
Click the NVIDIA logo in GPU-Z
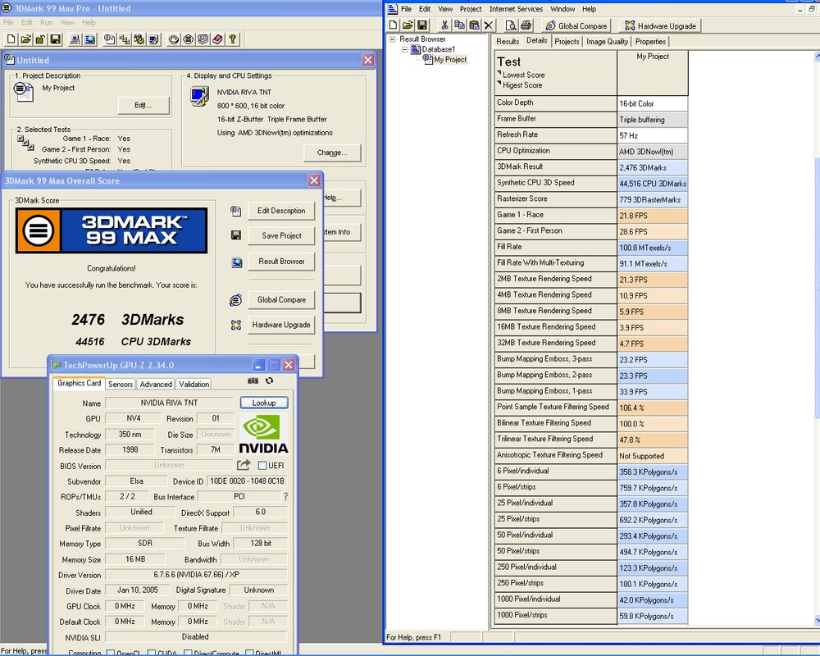pyautogui.click(x=263, y=434)
